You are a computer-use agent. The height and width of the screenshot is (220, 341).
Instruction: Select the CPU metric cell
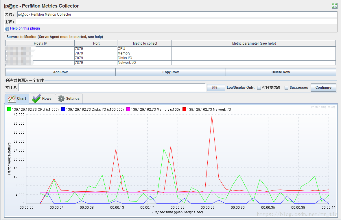(x=144, y=49)
